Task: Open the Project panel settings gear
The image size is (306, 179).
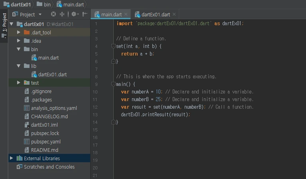Action: (73, 14)
